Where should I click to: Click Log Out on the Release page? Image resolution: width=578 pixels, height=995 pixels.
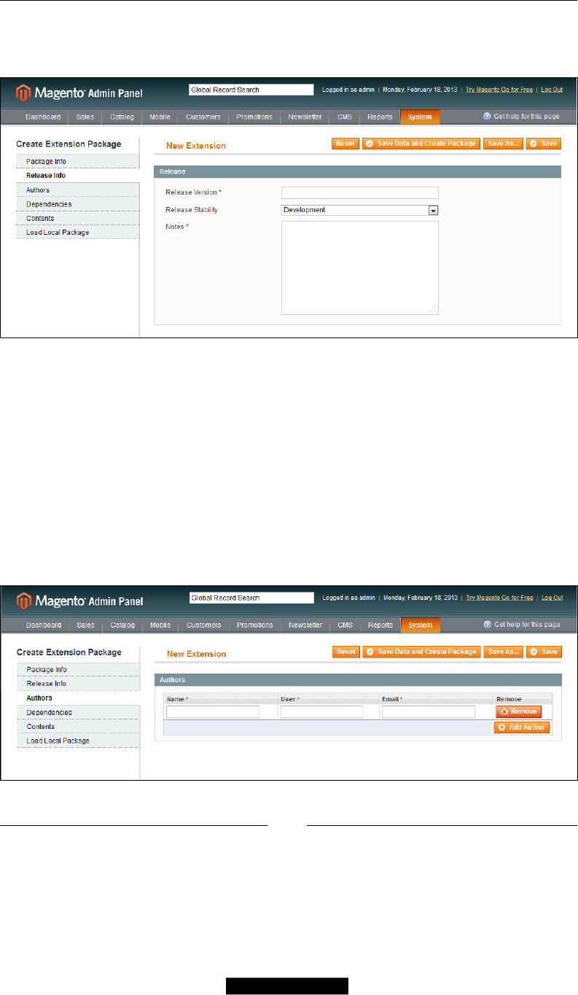tap(552, 90)
